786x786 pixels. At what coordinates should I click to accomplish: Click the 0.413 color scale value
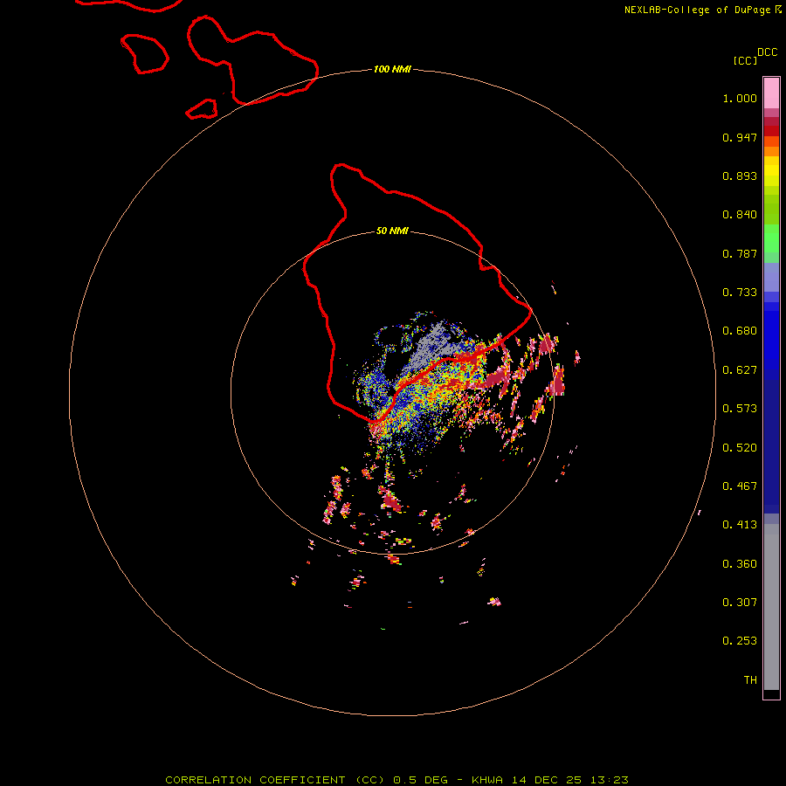[x=740, y=525]
